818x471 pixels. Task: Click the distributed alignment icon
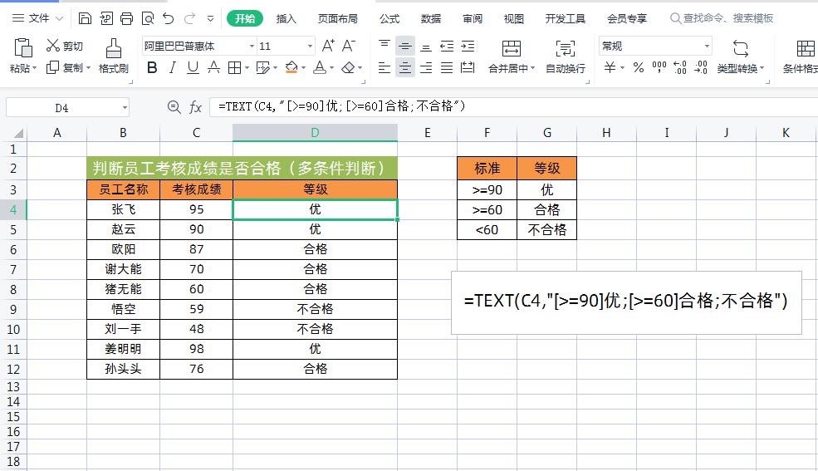coord(468,67)
